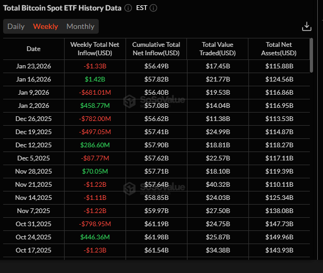Screen dimensions: 323x273
Task: Click the info icon beside the table title
Action: 128,8
